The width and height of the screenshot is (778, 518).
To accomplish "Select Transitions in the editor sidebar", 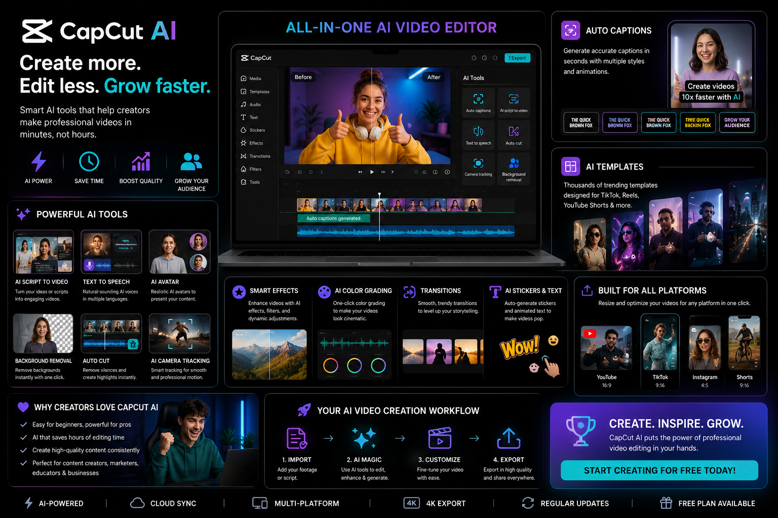I will [x=255, y=156].
